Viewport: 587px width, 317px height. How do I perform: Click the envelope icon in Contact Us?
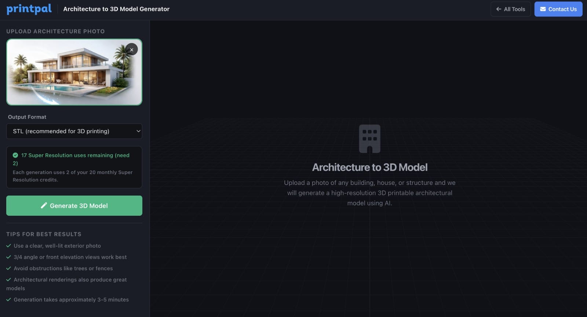click(543, 9)
